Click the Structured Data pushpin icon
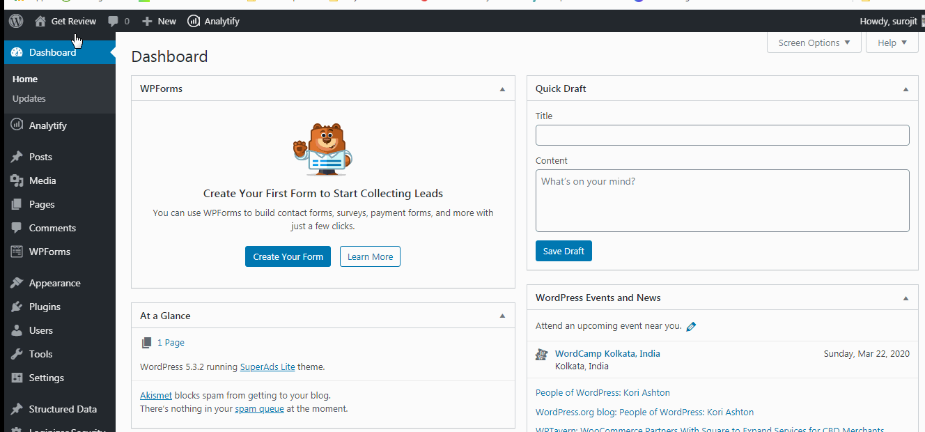 pyautogui.click(x=17, y=409)
